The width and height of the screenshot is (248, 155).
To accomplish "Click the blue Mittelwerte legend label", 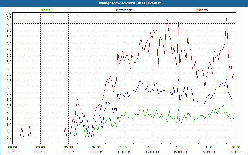I will point(124,10).
